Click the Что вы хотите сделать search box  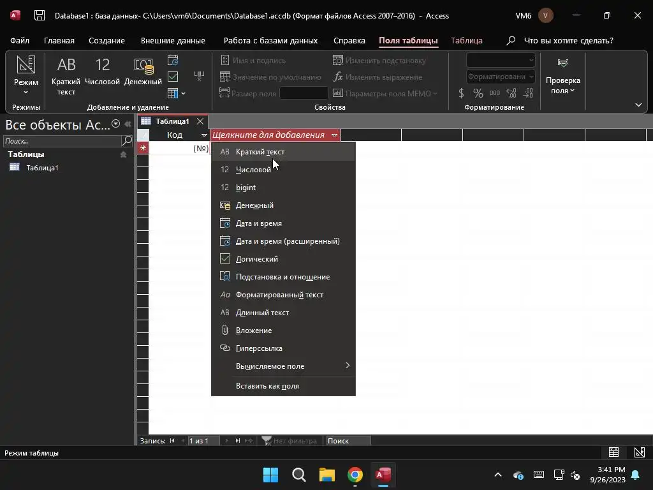point(568,40)
